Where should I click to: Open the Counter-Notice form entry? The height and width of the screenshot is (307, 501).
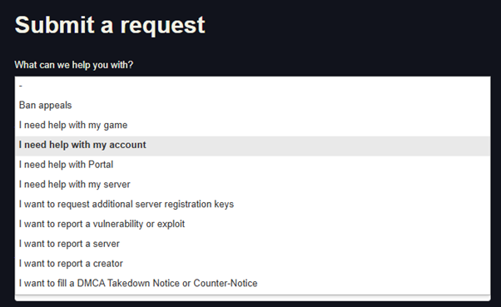click(252, 284)
